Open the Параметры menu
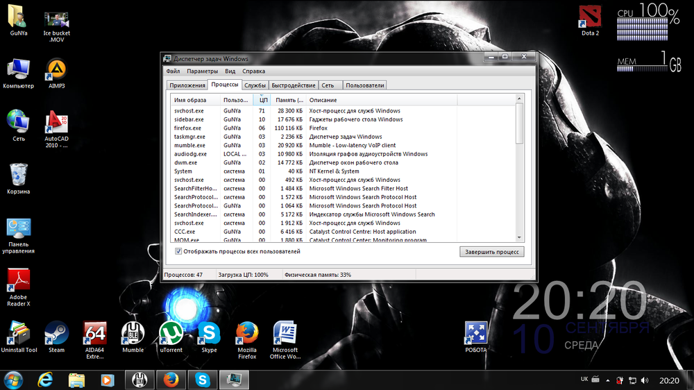 pos(202,71)
